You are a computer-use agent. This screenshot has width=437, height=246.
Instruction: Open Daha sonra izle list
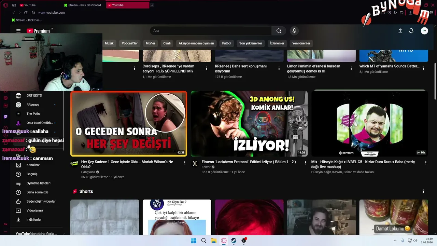tap(18, 192)
